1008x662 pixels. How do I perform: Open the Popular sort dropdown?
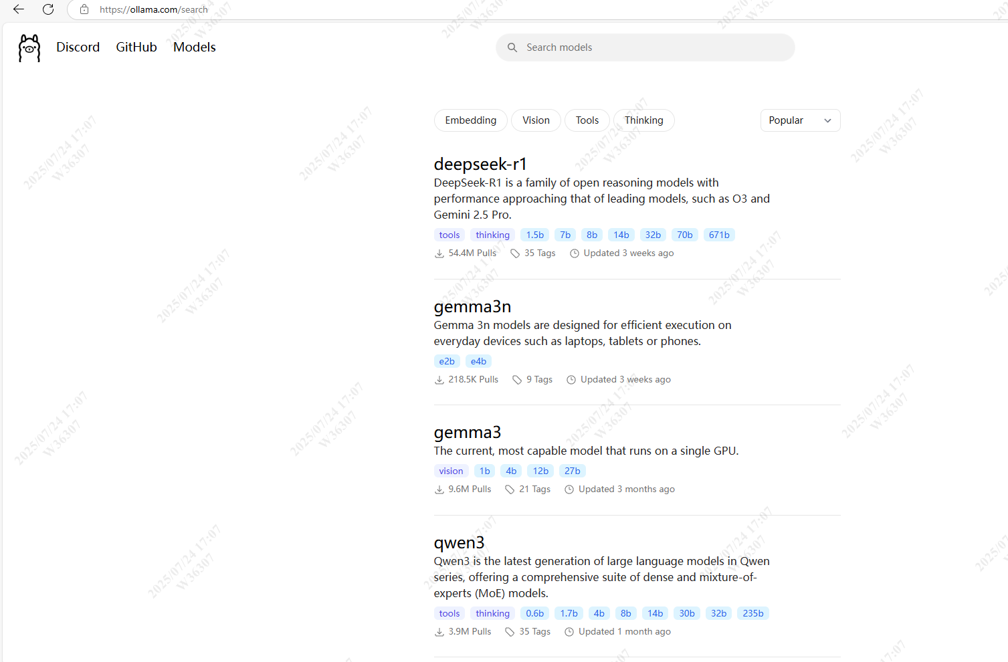point(800,120)
